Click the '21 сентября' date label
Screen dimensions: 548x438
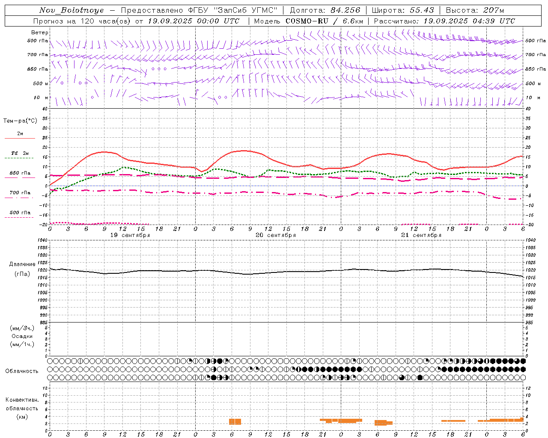point(421,235)
